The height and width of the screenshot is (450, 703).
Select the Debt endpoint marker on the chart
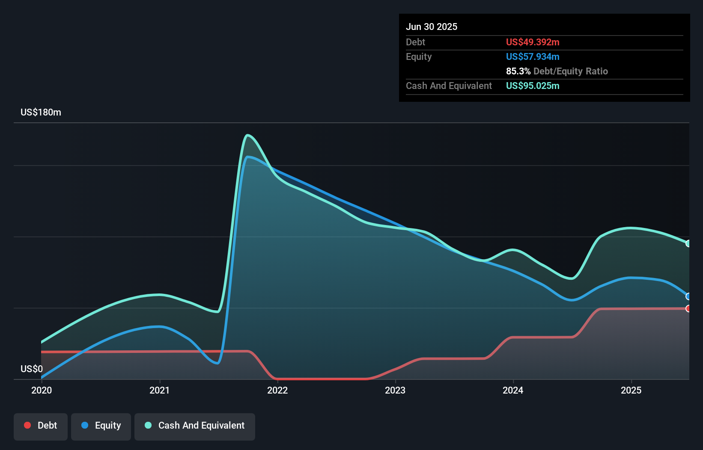tap(688, 308)
